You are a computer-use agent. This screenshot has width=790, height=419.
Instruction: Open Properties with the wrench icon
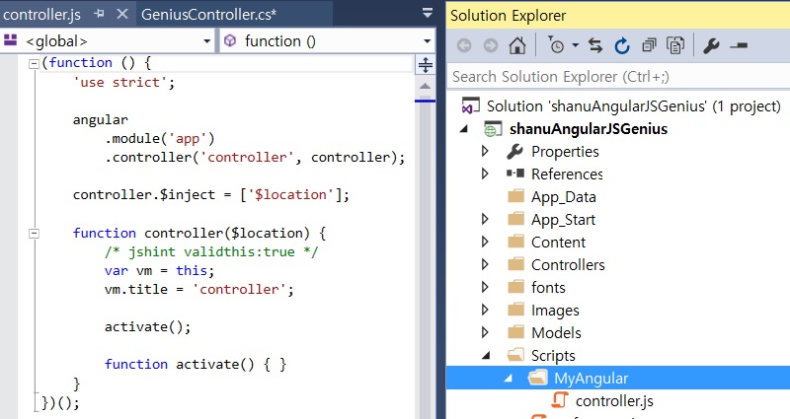tap(711, 45)
